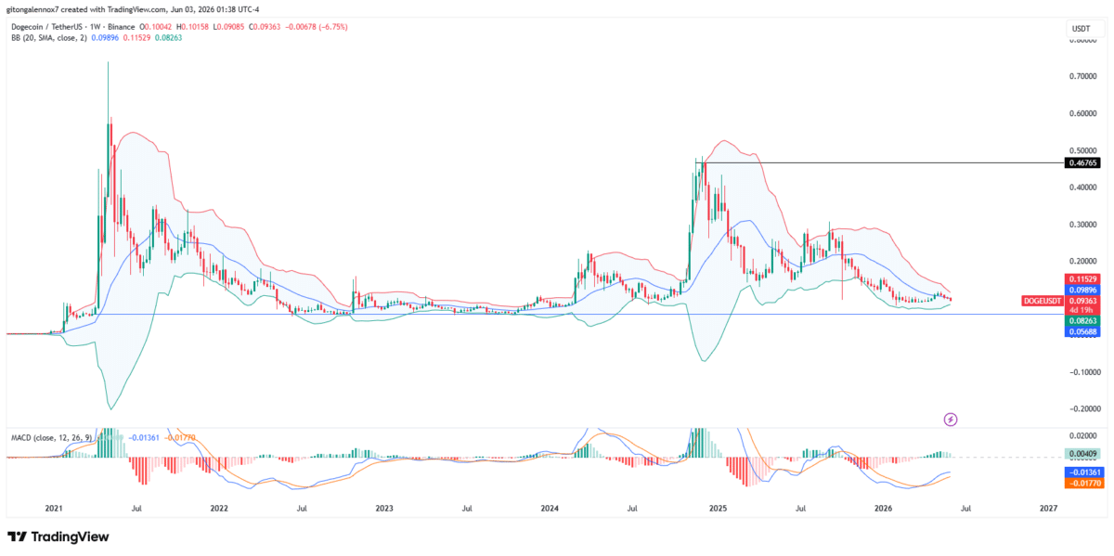Click the BB (20, SMA, close, 2) legend
Image resolution: width=1114 pixels, height=556 pixels.
point(49,39)
